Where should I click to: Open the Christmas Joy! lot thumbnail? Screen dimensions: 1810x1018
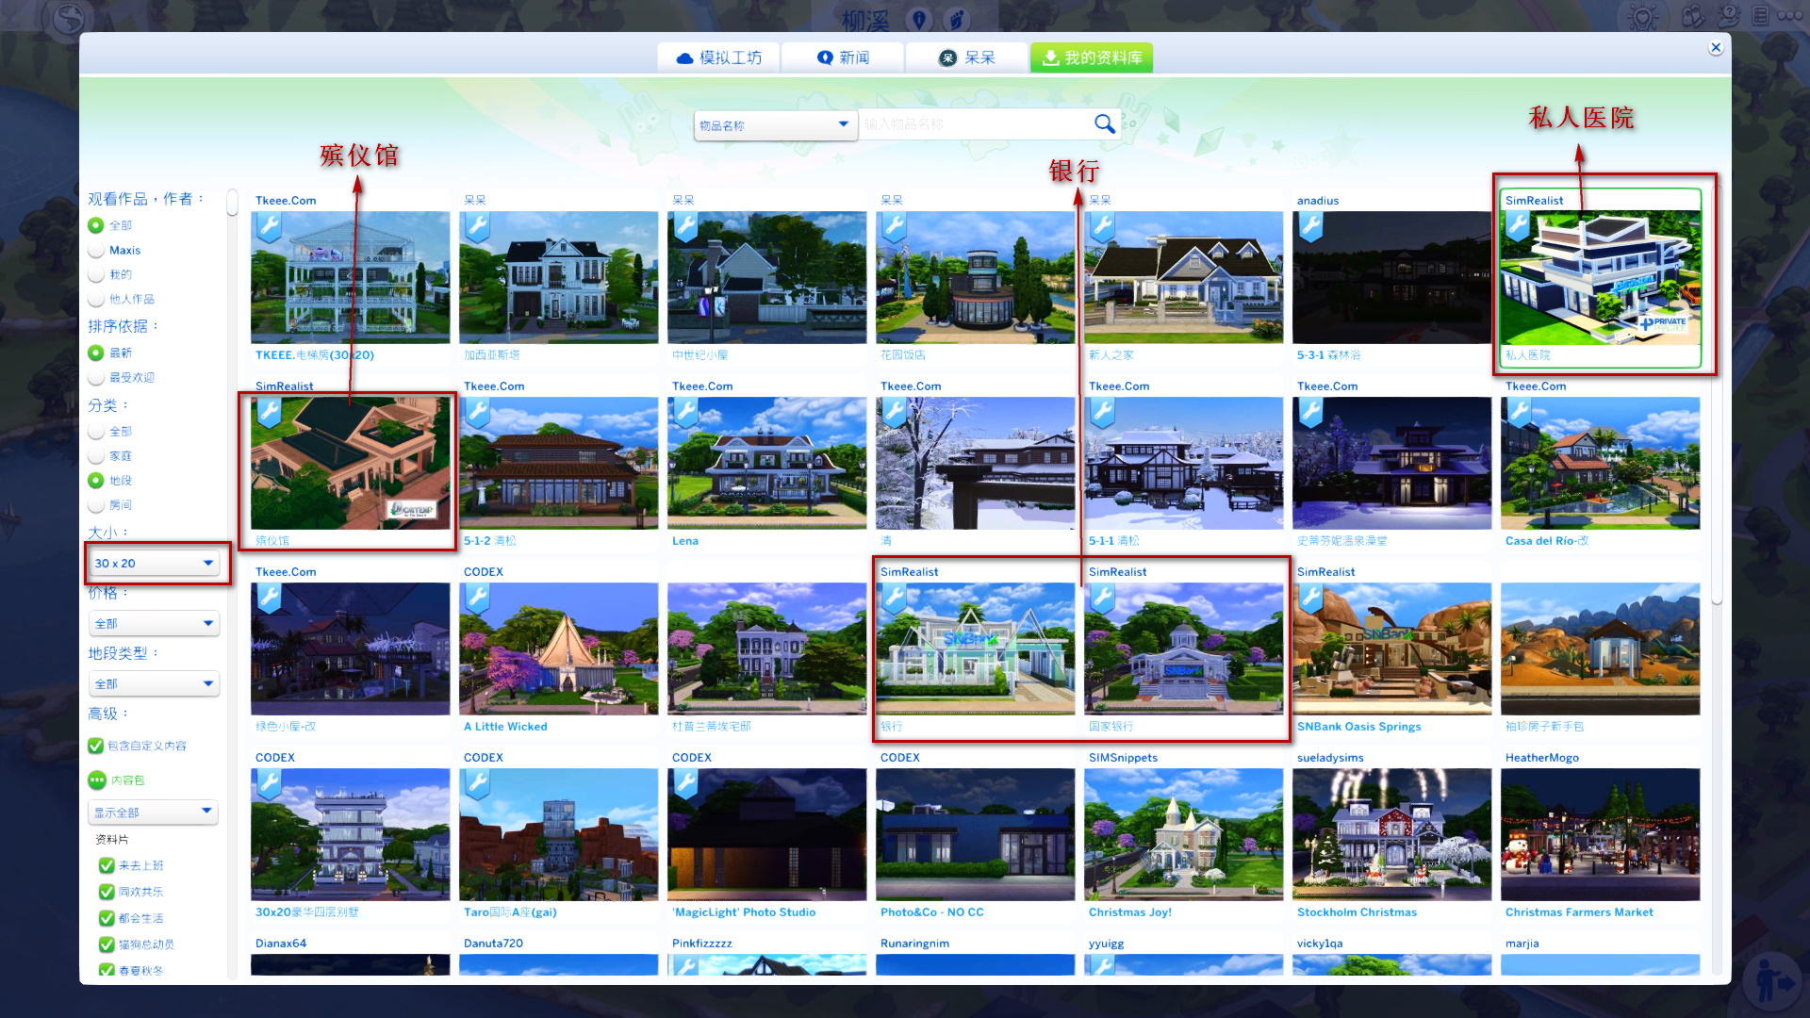[x=1184, y=835]
